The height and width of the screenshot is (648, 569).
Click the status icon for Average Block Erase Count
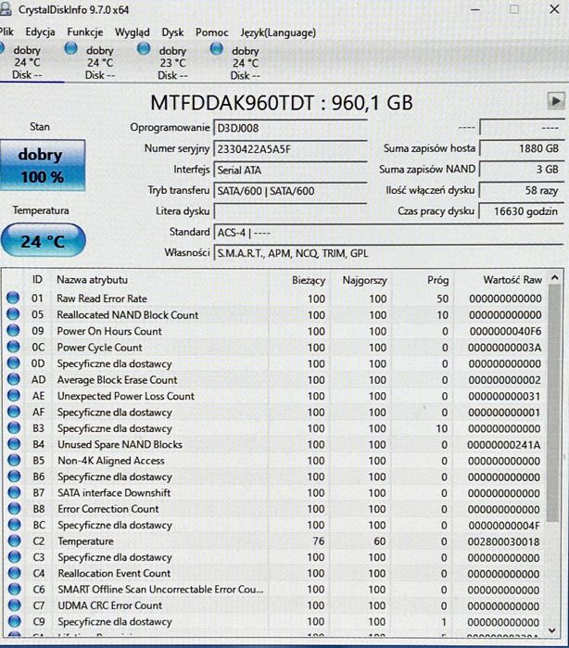click(13, 379)
